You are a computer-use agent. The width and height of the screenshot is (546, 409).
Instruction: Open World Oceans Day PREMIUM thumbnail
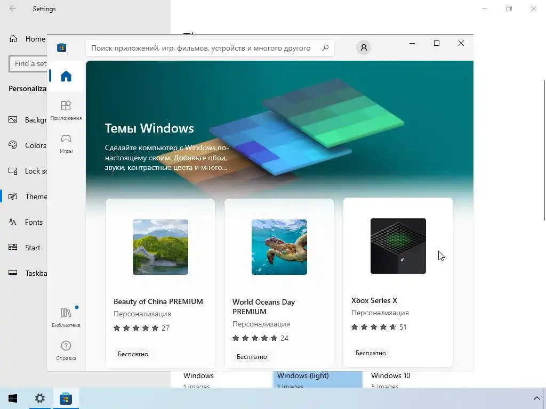click(279, 247)
